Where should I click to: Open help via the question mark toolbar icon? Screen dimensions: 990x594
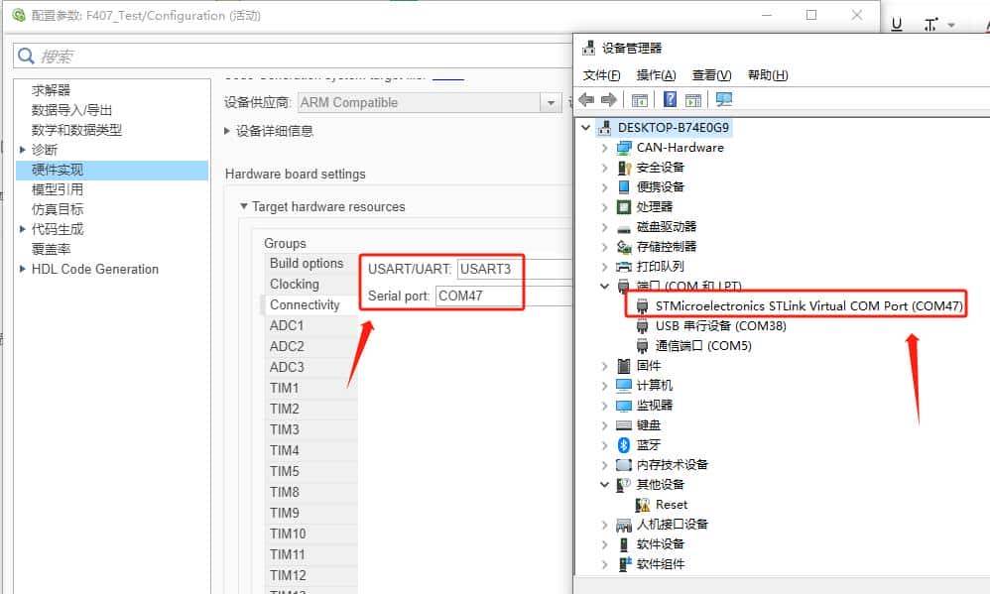pos(670,99)
